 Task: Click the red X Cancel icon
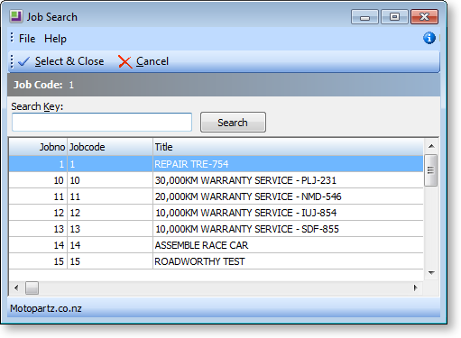tap(124, 62)
